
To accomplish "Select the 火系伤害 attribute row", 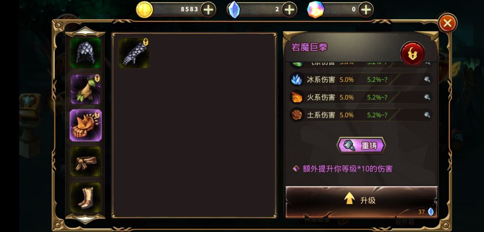I will (361, 97).
